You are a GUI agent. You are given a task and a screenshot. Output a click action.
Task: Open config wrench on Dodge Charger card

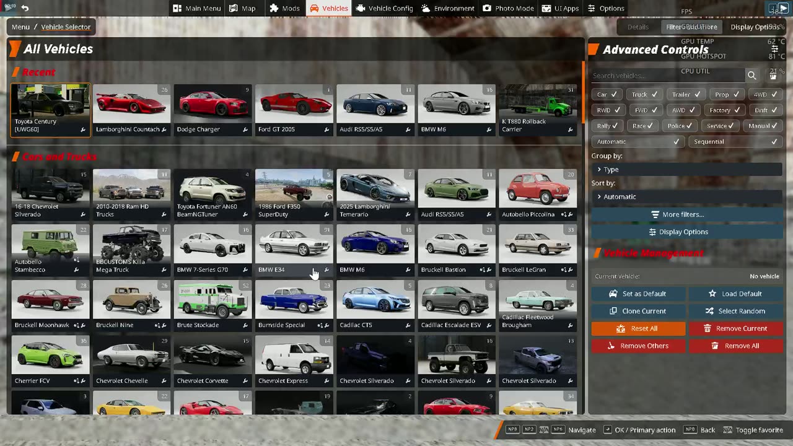(x=245, y=129)
